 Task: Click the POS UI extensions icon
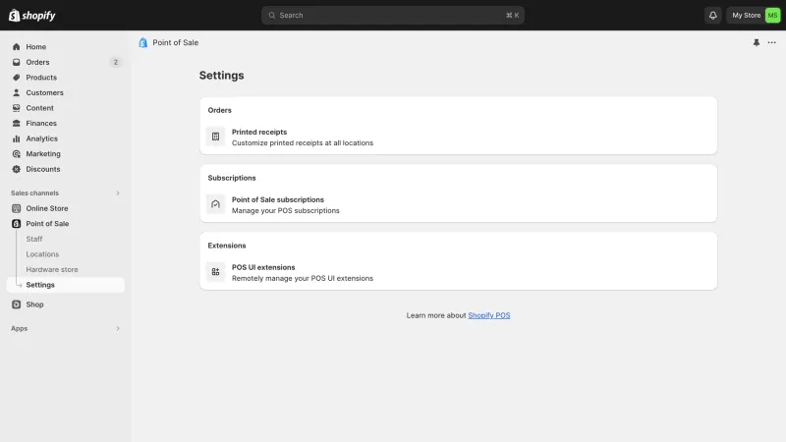(x=215, y=272)
